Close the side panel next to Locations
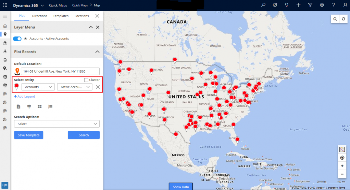Image resolution: width=350 pixels, height=190 pixels. [97, 16]
